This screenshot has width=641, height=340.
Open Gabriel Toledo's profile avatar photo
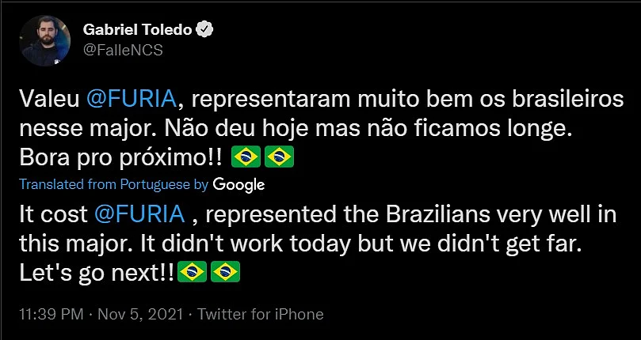(45, 41)
